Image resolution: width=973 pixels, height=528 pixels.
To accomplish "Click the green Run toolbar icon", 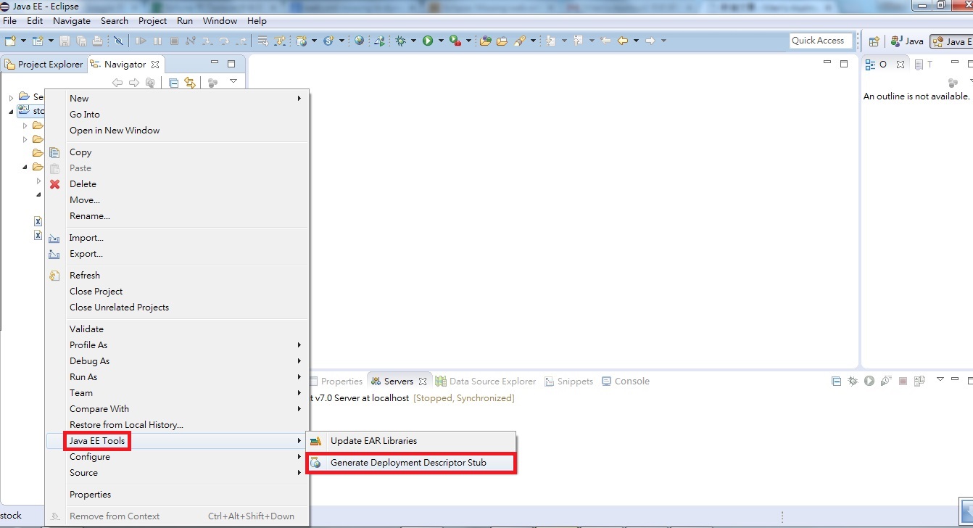I will click(x=428, y=41).
